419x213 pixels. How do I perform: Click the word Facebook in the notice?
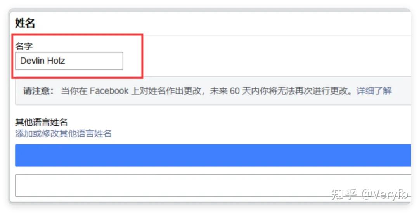[x=109, y=91]
